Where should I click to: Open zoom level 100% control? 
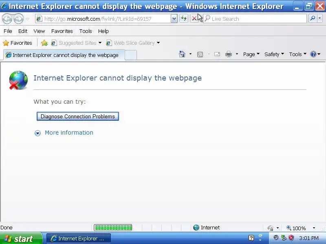click(296, 228)
